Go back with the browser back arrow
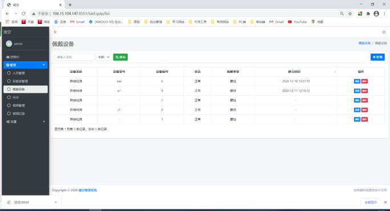The image size is (390, 211). coord(7,14)
